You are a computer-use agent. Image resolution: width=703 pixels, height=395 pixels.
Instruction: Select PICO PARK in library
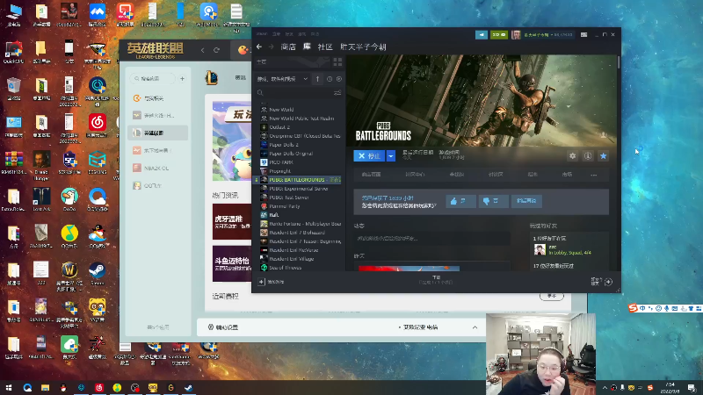(x=280, y=162)
